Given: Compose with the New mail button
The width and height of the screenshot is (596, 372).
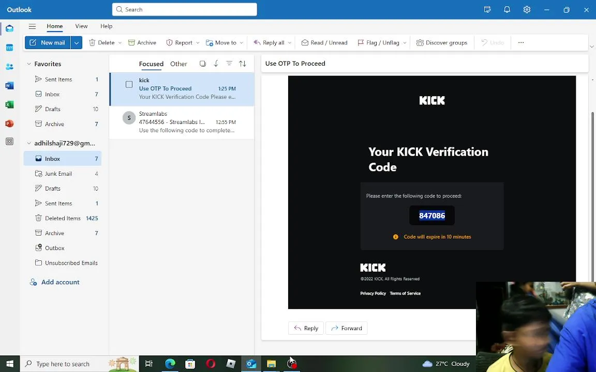Looking at the screenshot, I should (x=48, y=42).
